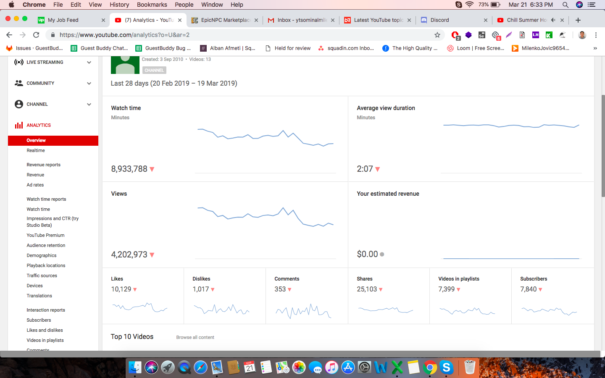Open Chrome three-dot menu
The height and width of the screenshot is (378, 605).
point(596,35)
